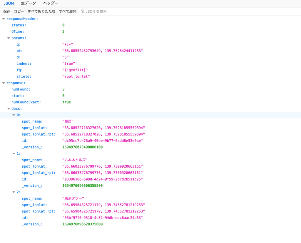Image resolution: width=301 pixels, height=243 pixels.
Task: Click the id value starting 53bf97f6
Action: [x=103, y=218]
